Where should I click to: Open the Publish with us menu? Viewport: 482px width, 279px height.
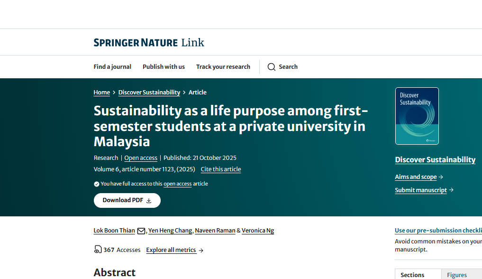tap(164, 66)
